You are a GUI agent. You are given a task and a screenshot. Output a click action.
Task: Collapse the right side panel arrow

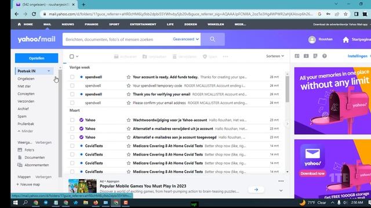pos(288,124)
